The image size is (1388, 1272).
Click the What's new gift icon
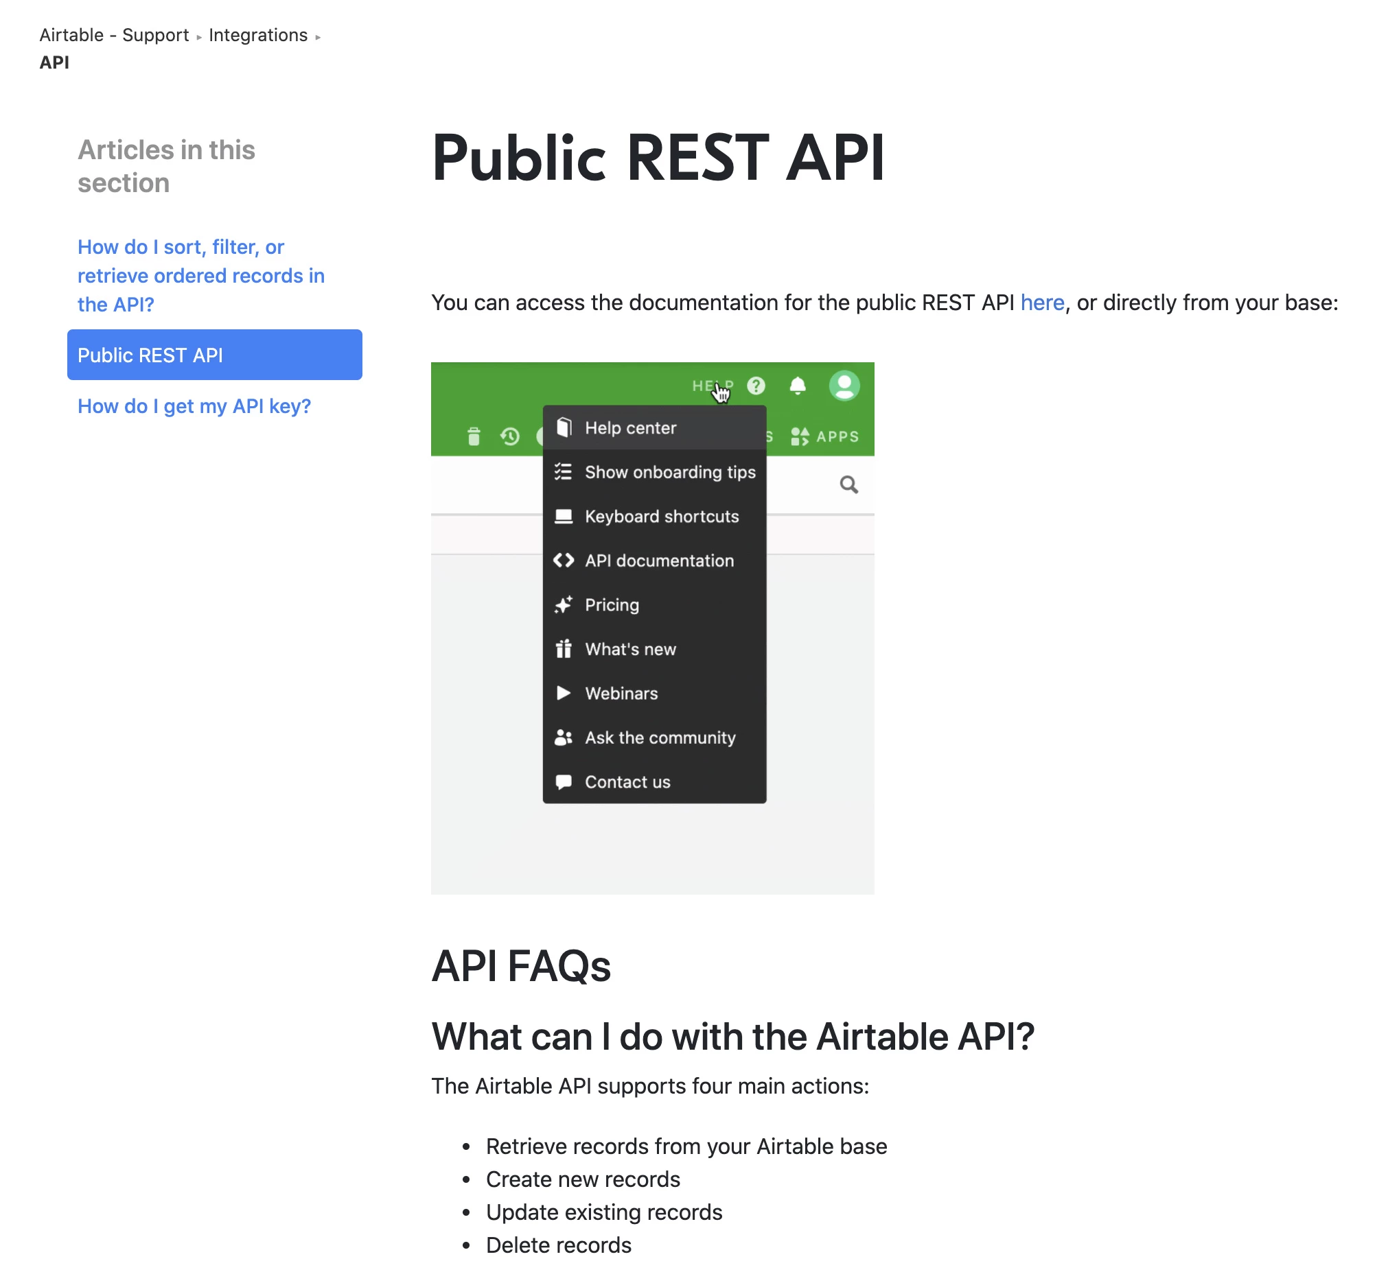(563, 648)
